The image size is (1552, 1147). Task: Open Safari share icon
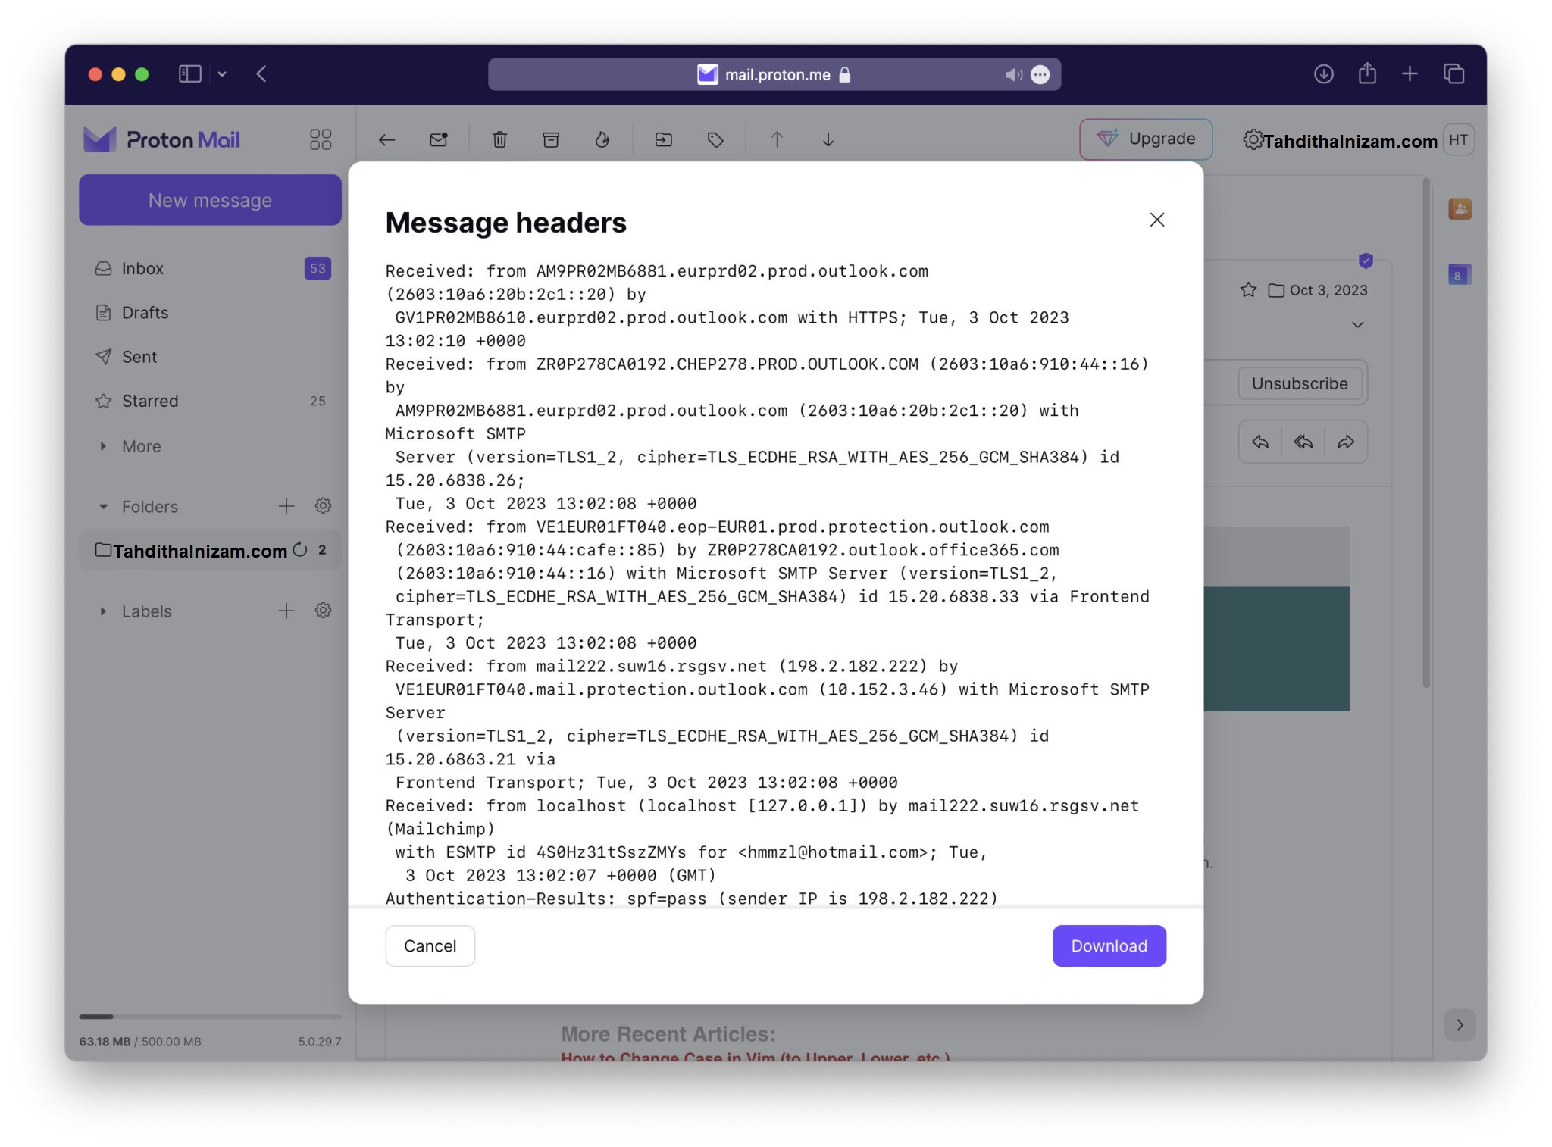[1367, 73]
